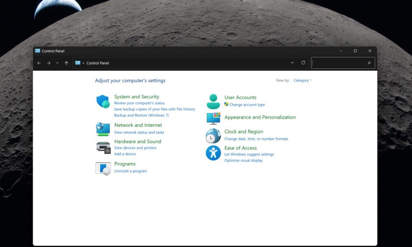Click Add a device link
Viewport: 412px width, 247px height.
(x=125, y=154)
